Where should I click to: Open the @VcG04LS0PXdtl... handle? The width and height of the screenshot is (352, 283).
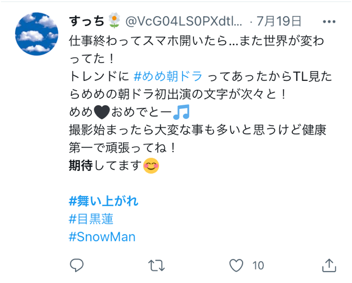click(x=184, y=21)
